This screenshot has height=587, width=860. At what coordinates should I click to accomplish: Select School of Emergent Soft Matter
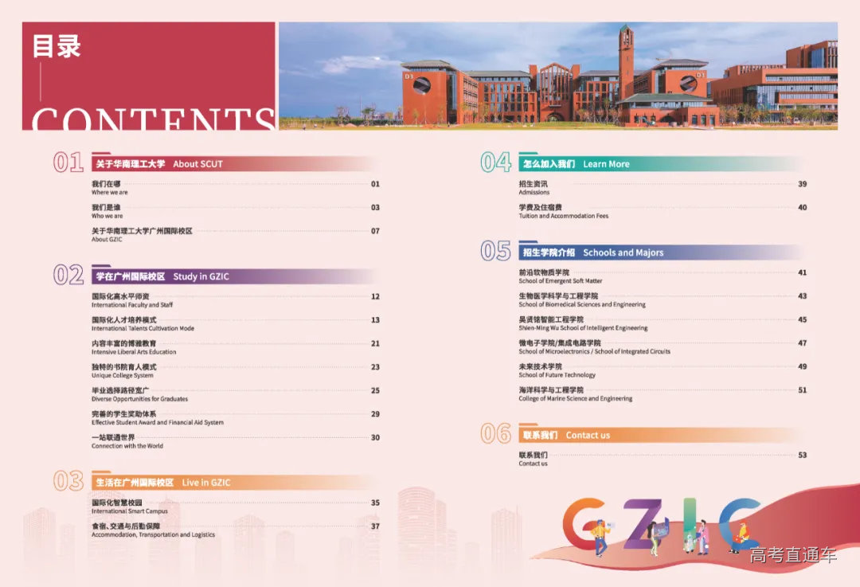pyautogui.click(x=560, y=276)
